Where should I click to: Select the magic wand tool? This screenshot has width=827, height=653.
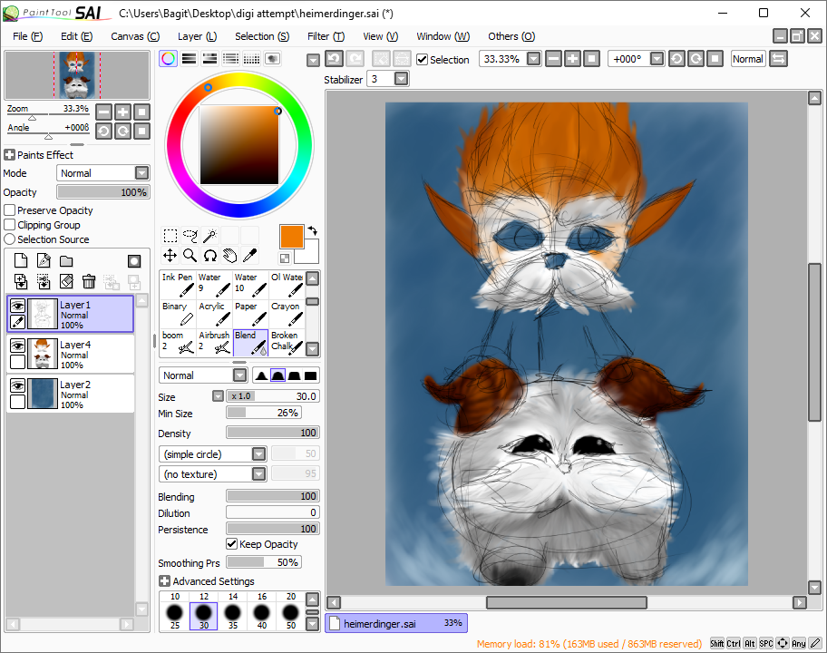(209, 235)
